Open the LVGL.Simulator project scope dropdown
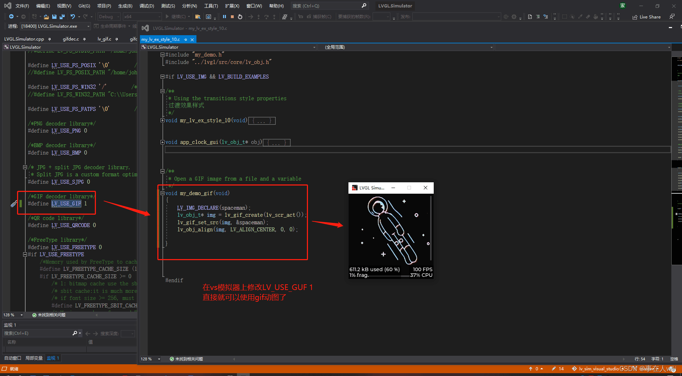This screenshot has height=376, width=682. tap(228, 47)
